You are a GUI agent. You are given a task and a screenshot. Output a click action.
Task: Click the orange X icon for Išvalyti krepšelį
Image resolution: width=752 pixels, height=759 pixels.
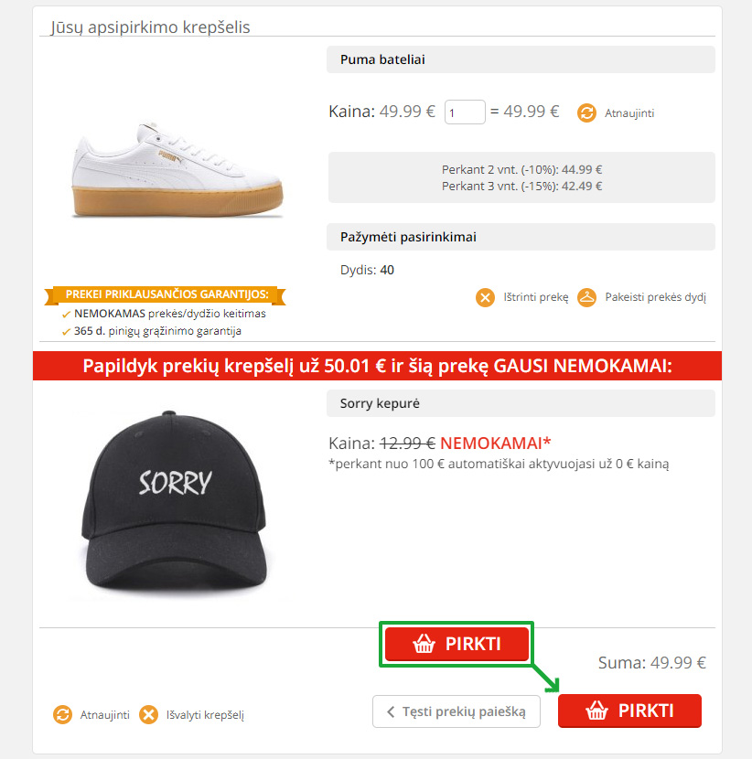[148, 714]
